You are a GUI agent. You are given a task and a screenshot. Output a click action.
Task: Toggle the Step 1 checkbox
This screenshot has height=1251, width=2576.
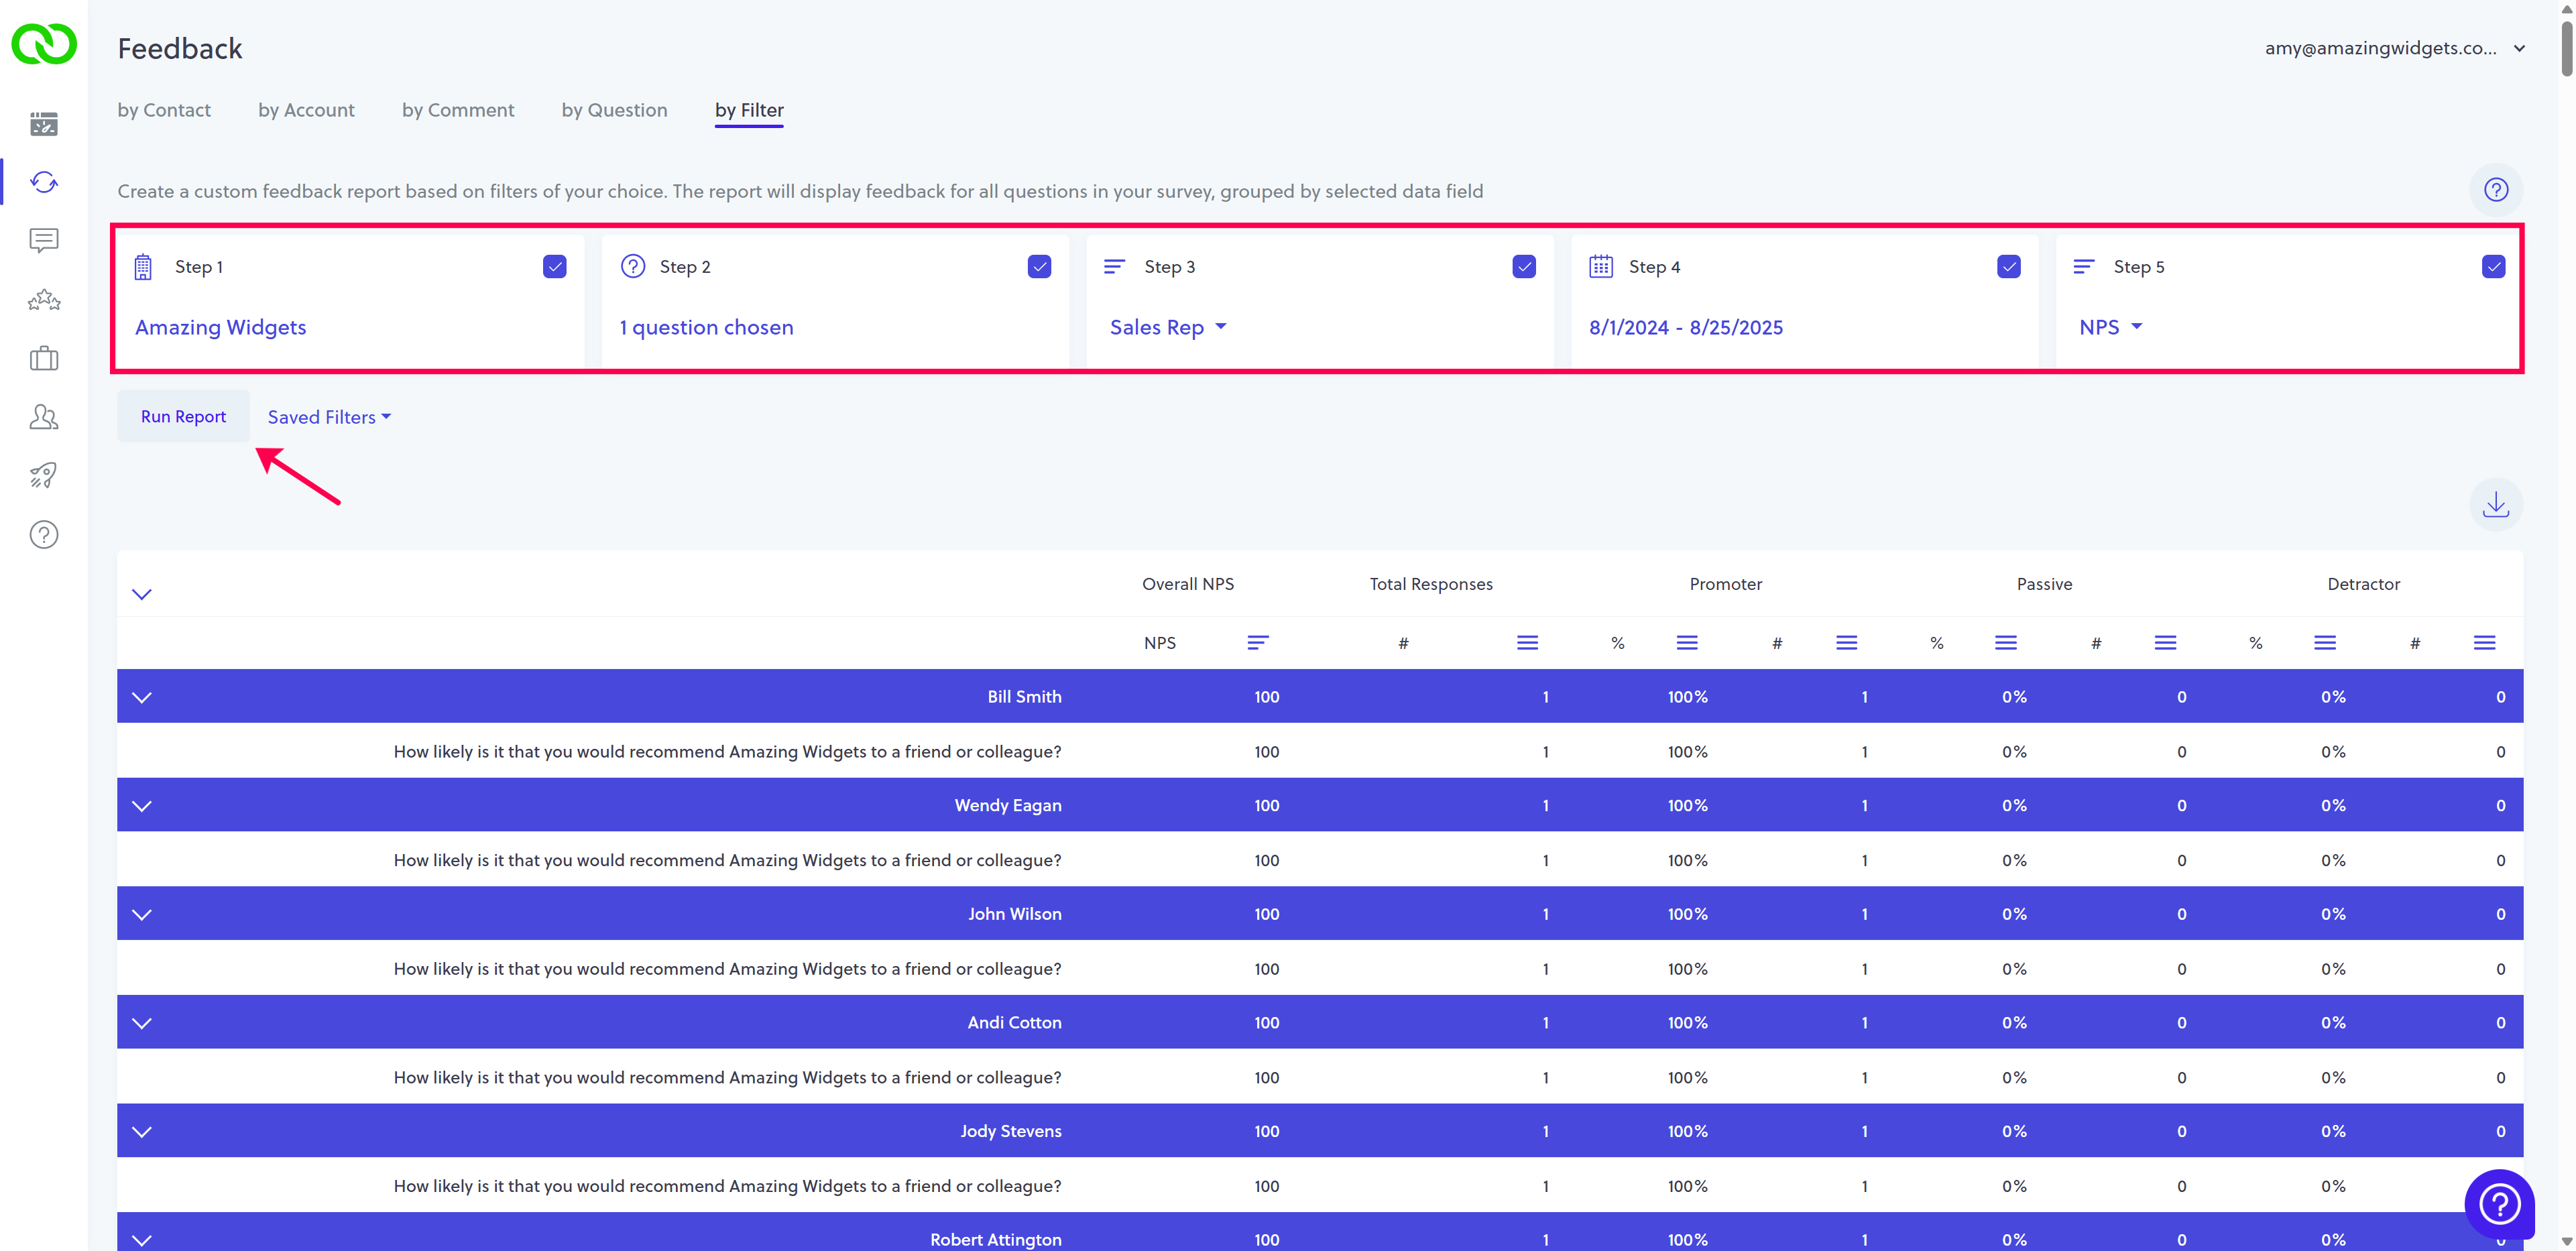click(x=555, y=266)
